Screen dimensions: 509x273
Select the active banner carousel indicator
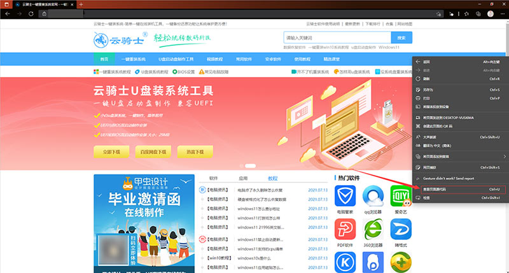tap(250, 166)
